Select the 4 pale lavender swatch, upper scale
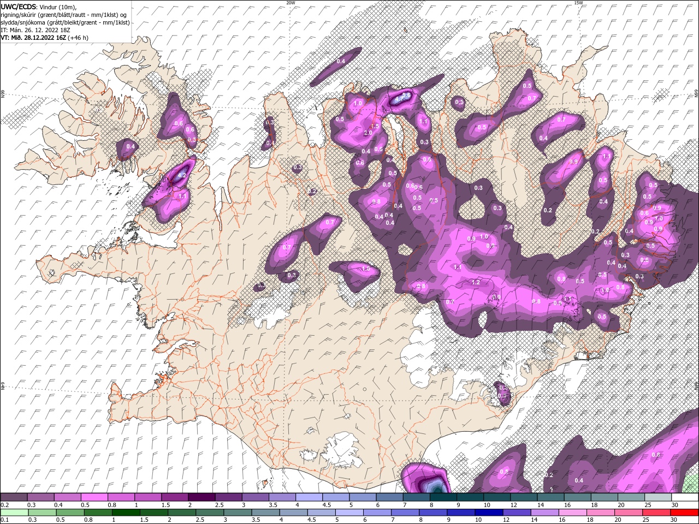 tap(309, 497)
